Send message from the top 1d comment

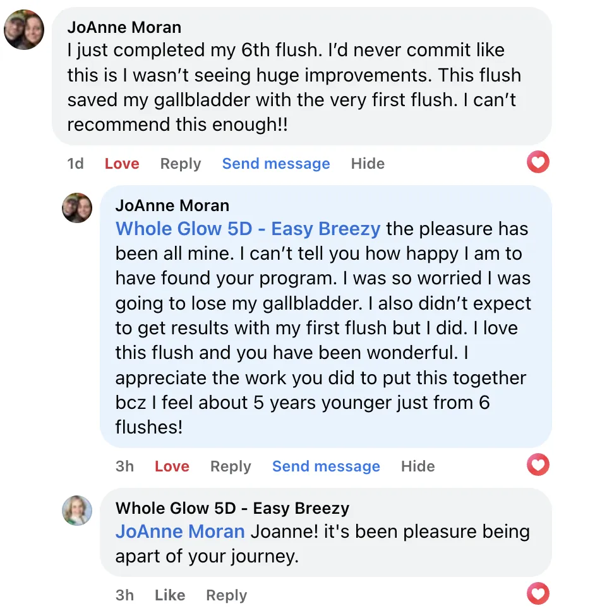pyautogui.click(x=276, y=164)
